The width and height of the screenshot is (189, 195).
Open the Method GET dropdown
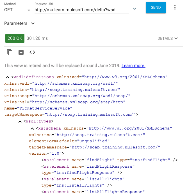pyautogui.click(x=18, y=10)
